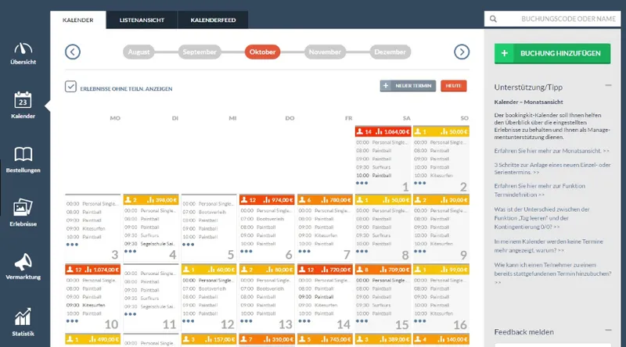Image resolution: width=626 pixels, height=347 pixels.
Task: Switch to the Kalender tab
Action: (77, 20)
